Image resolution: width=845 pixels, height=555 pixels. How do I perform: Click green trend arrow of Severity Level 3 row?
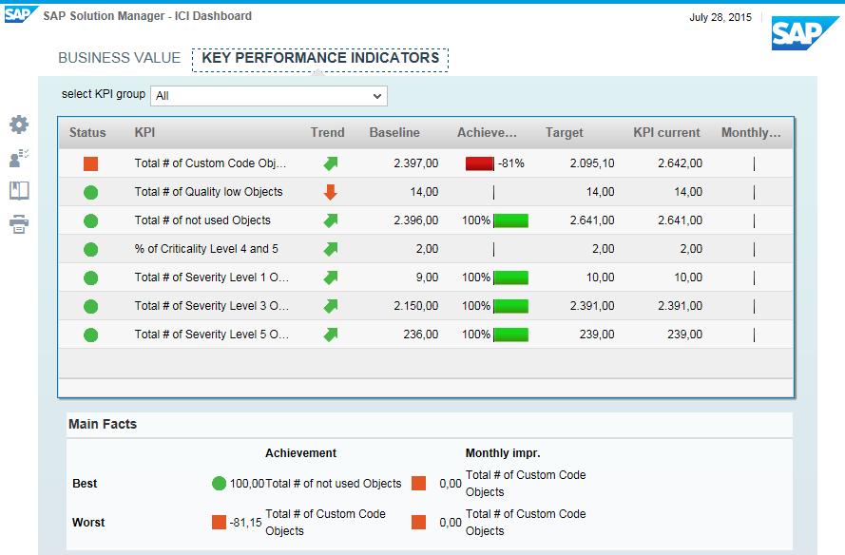[x=331, y=306]
